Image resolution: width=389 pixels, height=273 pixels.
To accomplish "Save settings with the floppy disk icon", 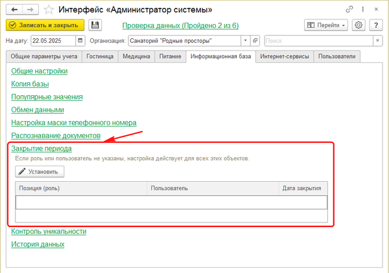I will point(95,25).
